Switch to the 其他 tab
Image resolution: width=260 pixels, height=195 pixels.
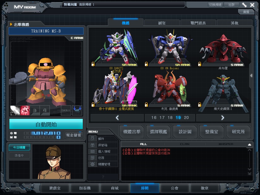[x=234, y=23]
